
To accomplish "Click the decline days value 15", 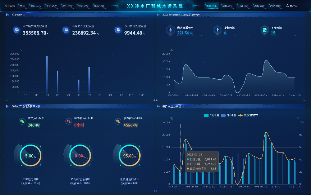I will point(273,33).
